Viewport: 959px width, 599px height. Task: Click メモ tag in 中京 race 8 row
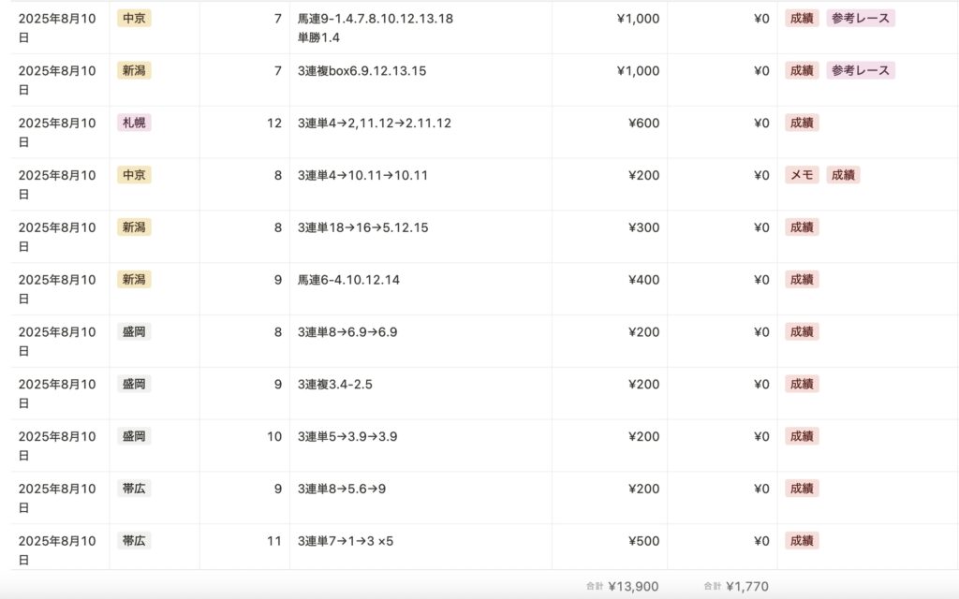pyautogui.click(x=802, y=175)
